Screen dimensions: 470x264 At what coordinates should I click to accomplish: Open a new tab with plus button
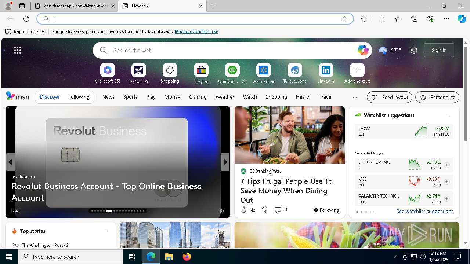[213, 6]
